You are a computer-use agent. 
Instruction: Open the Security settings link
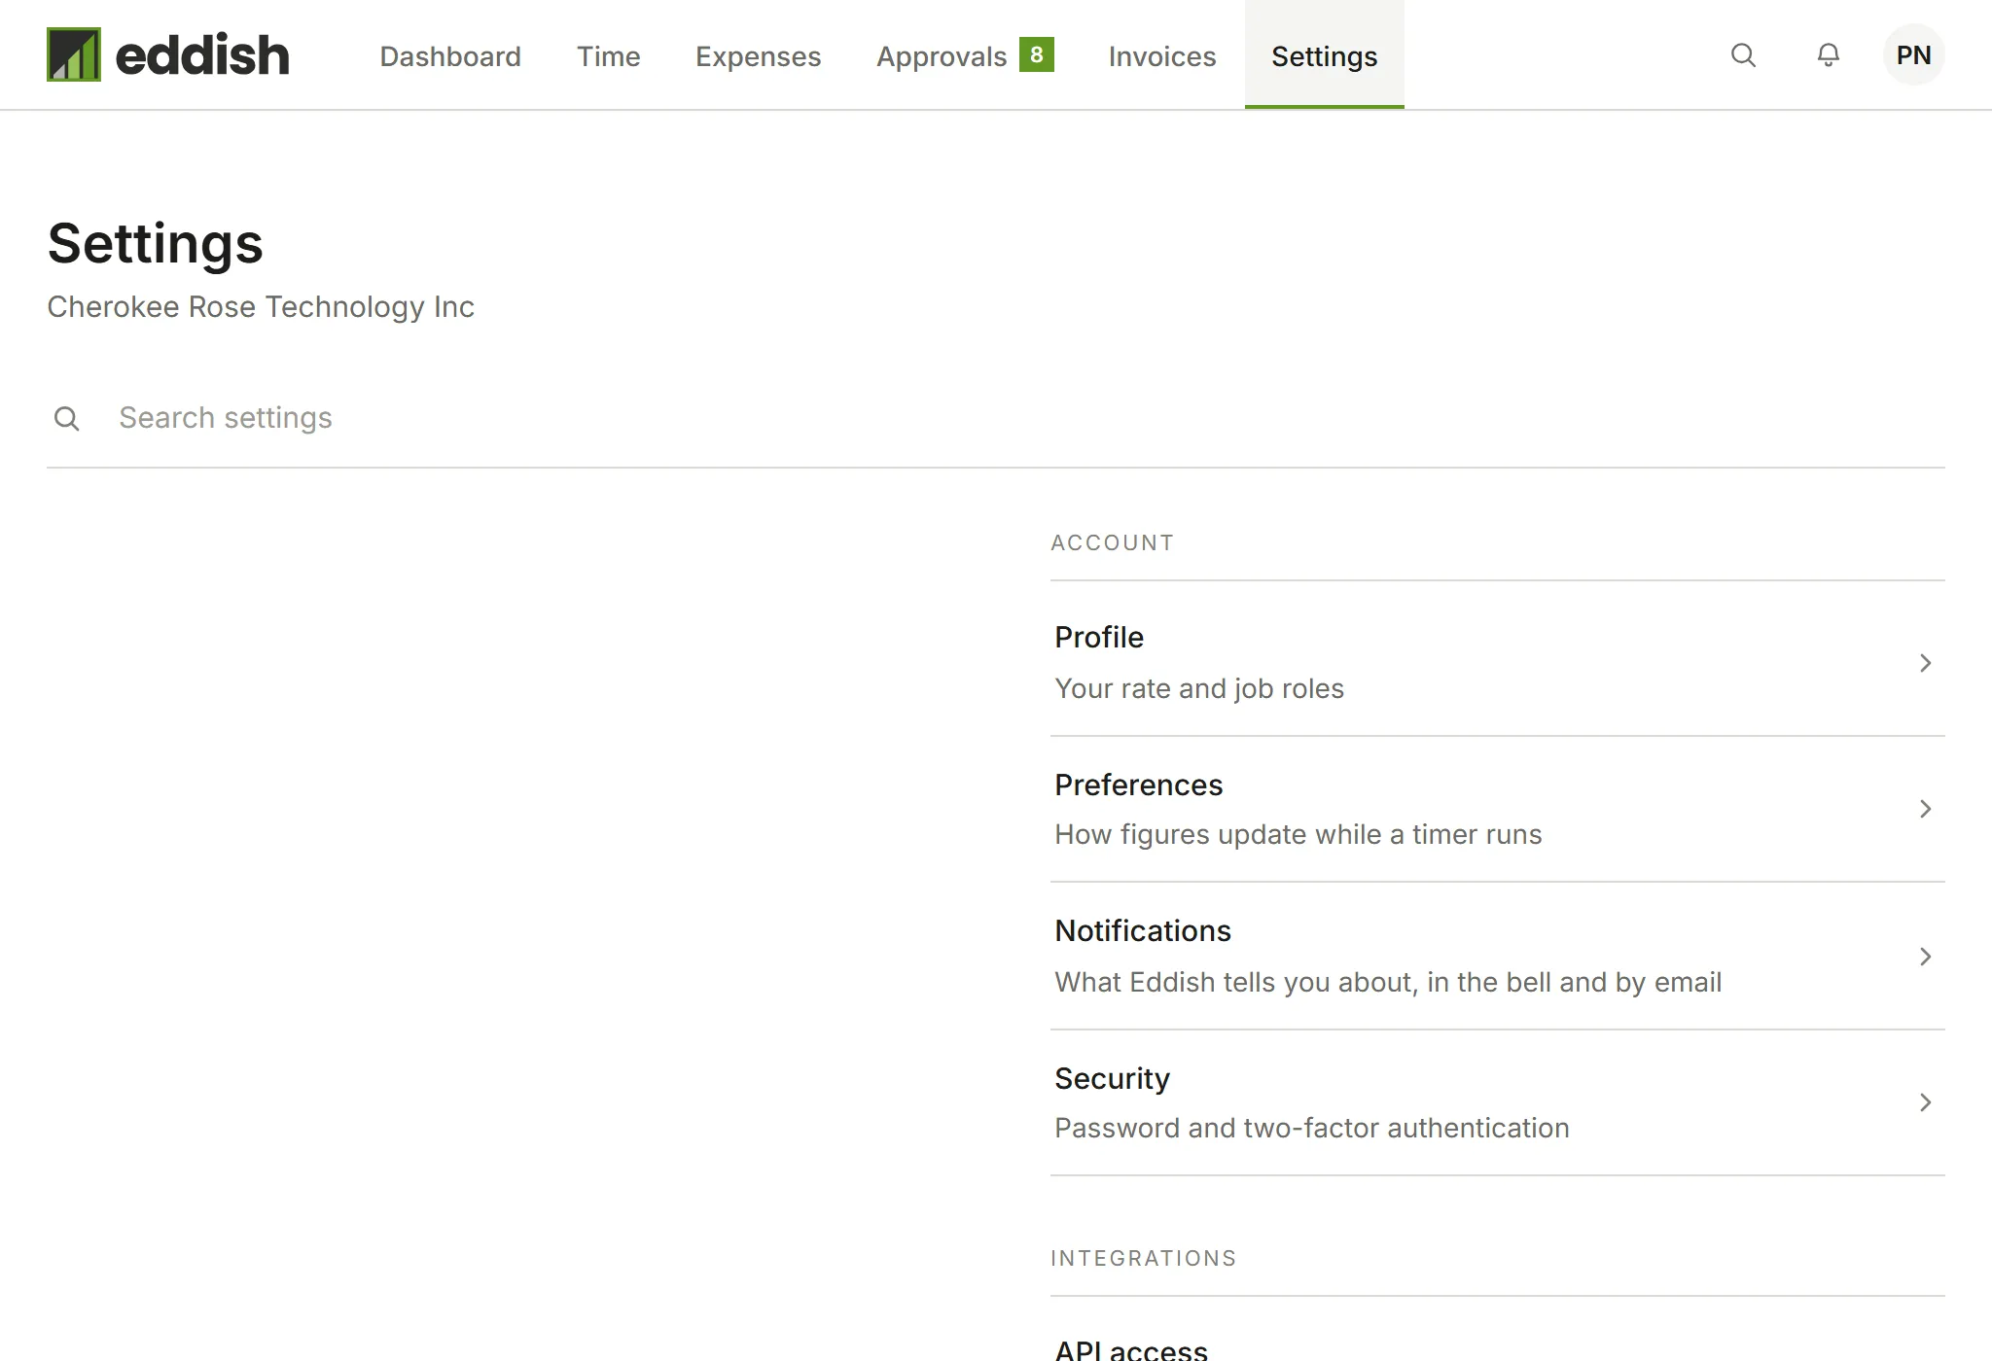[x=1498, y=1102]
